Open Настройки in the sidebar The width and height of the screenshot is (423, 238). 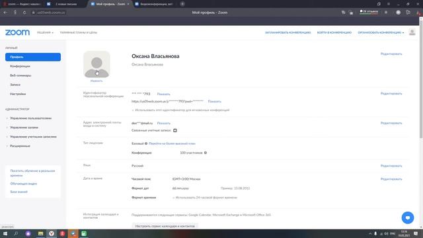[18, 94]
